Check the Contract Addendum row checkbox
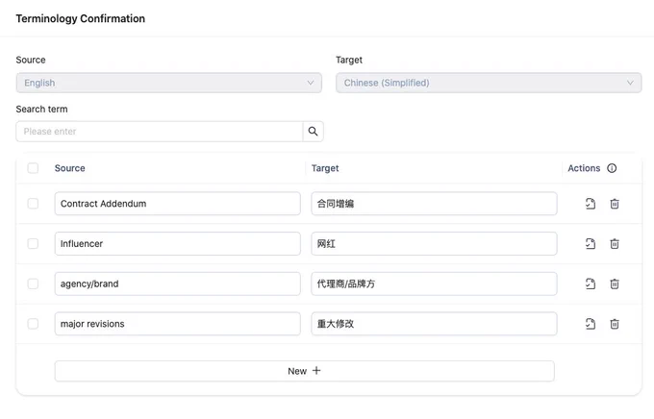This screenshot has width=654, height=419. (33, 204)
